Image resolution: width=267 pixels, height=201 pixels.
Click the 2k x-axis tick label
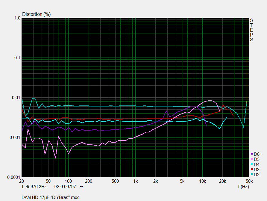(x=155, y=181)
